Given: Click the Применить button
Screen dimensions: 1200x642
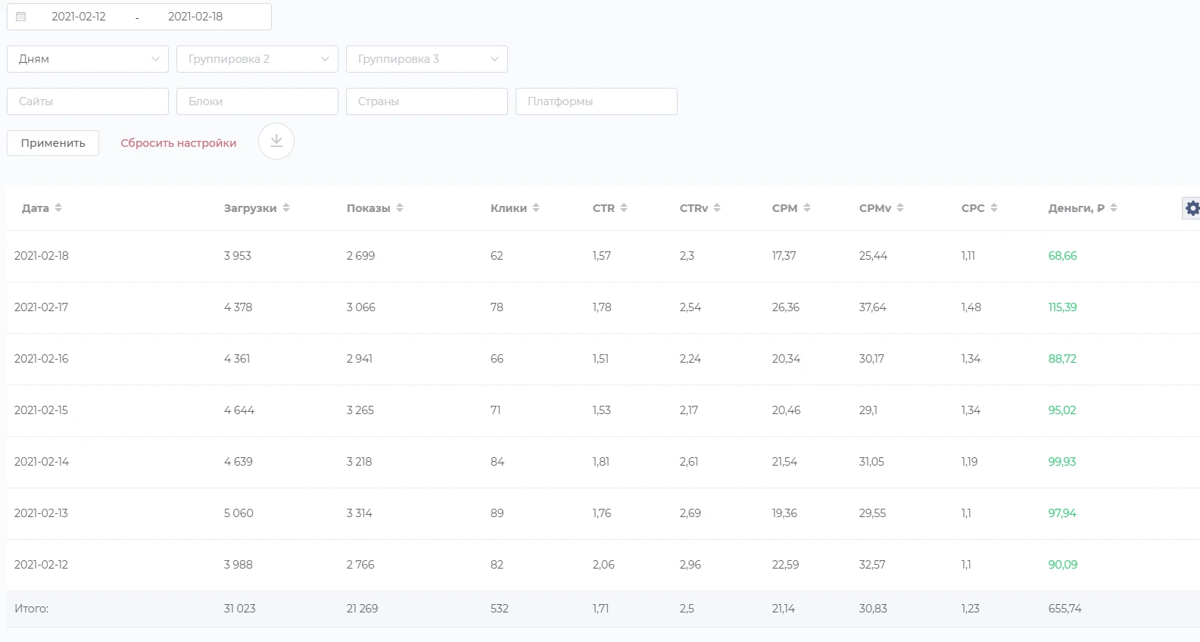Looking at the screenshot, I should pyautogui.click(x=53, y=143).
